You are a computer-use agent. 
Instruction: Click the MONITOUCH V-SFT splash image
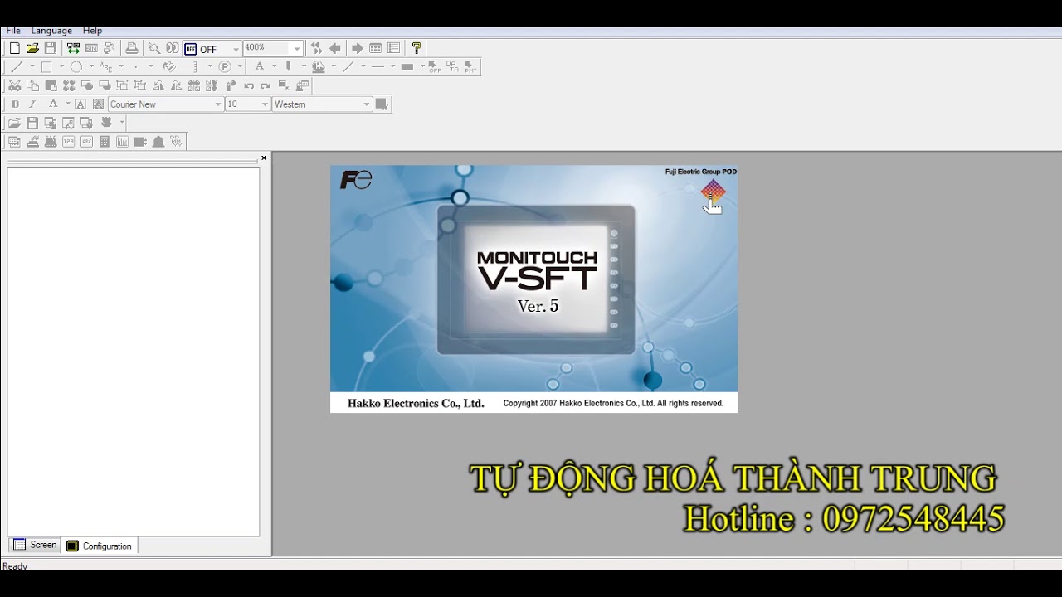click(533, 289)
